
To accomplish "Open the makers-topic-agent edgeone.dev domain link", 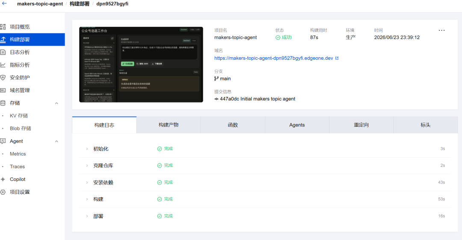I will tap(273, 58).
